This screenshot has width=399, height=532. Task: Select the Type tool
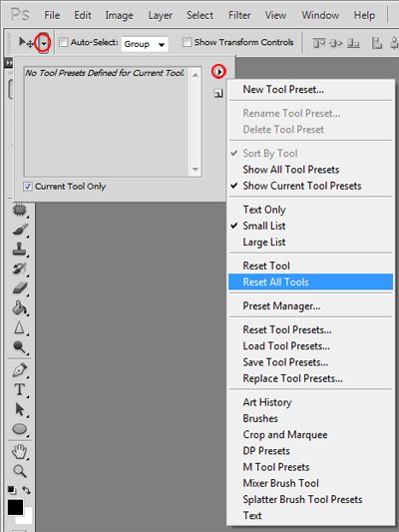tap(20, 389)
